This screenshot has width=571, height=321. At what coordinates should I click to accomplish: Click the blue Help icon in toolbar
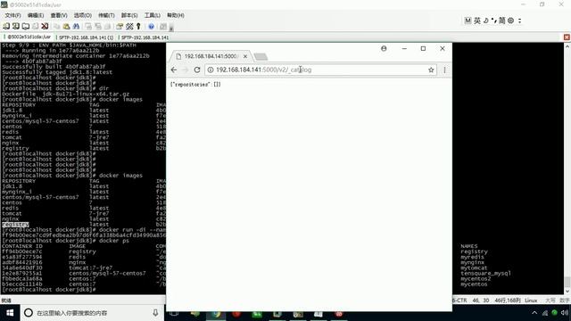pos(151,26)
